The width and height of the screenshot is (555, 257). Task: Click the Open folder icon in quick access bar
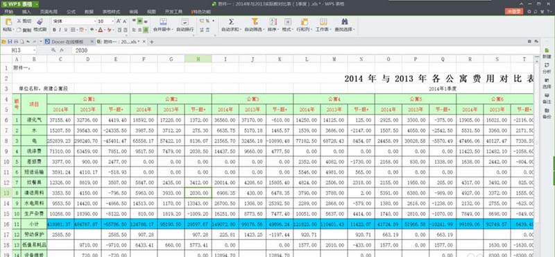(4, 42)
